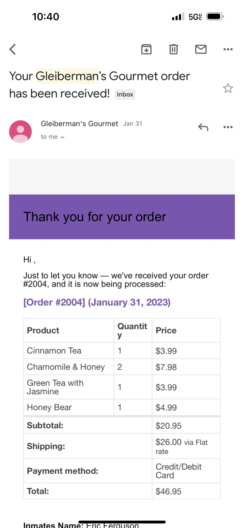
Task: Tap the home indicator bar at bottom
Action: coord(122,522)
